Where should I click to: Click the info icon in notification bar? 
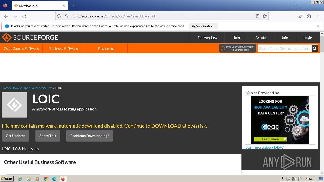7,26
